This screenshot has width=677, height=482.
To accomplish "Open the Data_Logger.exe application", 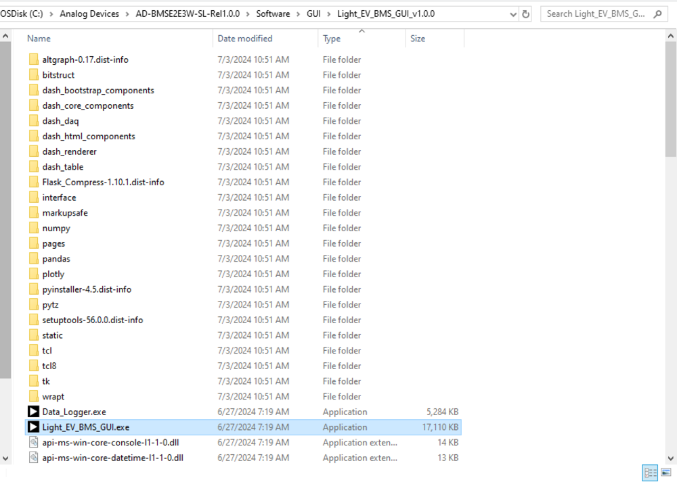I will point(74,411).
